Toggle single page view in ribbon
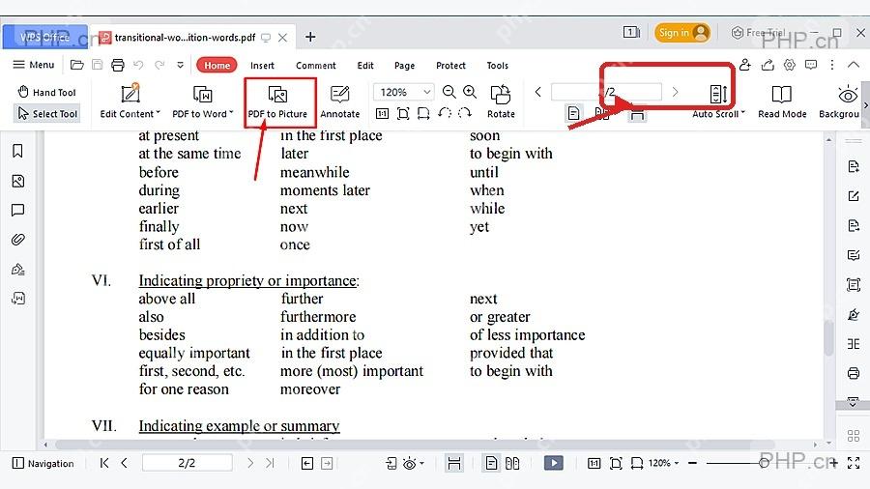 tap(573, 114)
